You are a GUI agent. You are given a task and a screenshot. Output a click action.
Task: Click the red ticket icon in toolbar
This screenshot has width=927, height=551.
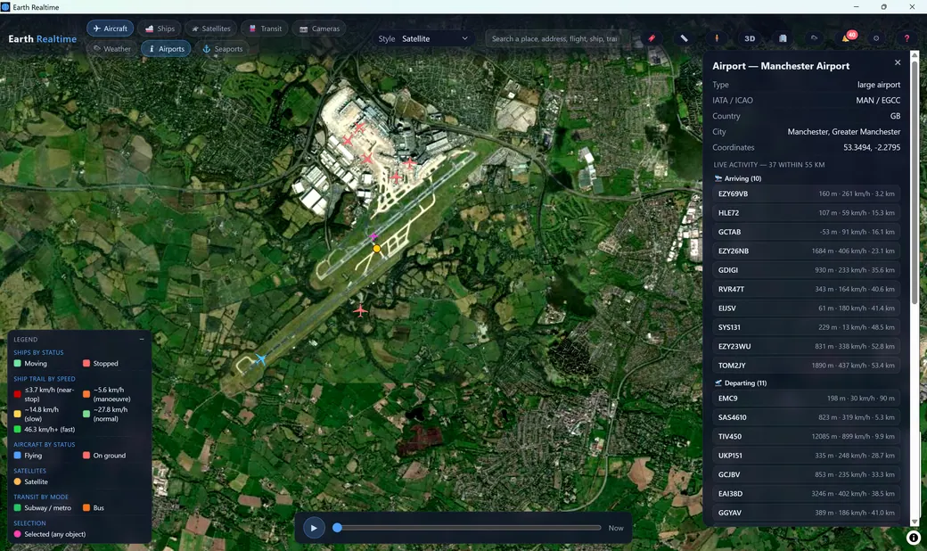tap(652, 38)
